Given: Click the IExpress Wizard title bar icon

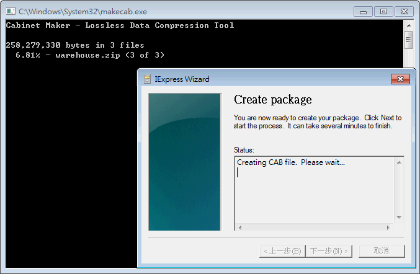Looking at the screenshot, I should click(x=147, y=79).
